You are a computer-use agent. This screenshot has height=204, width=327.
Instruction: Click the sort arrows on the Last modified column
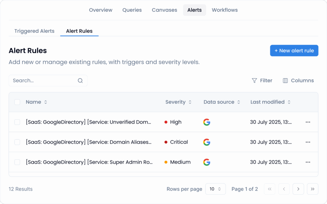click(x=289, y=102)
